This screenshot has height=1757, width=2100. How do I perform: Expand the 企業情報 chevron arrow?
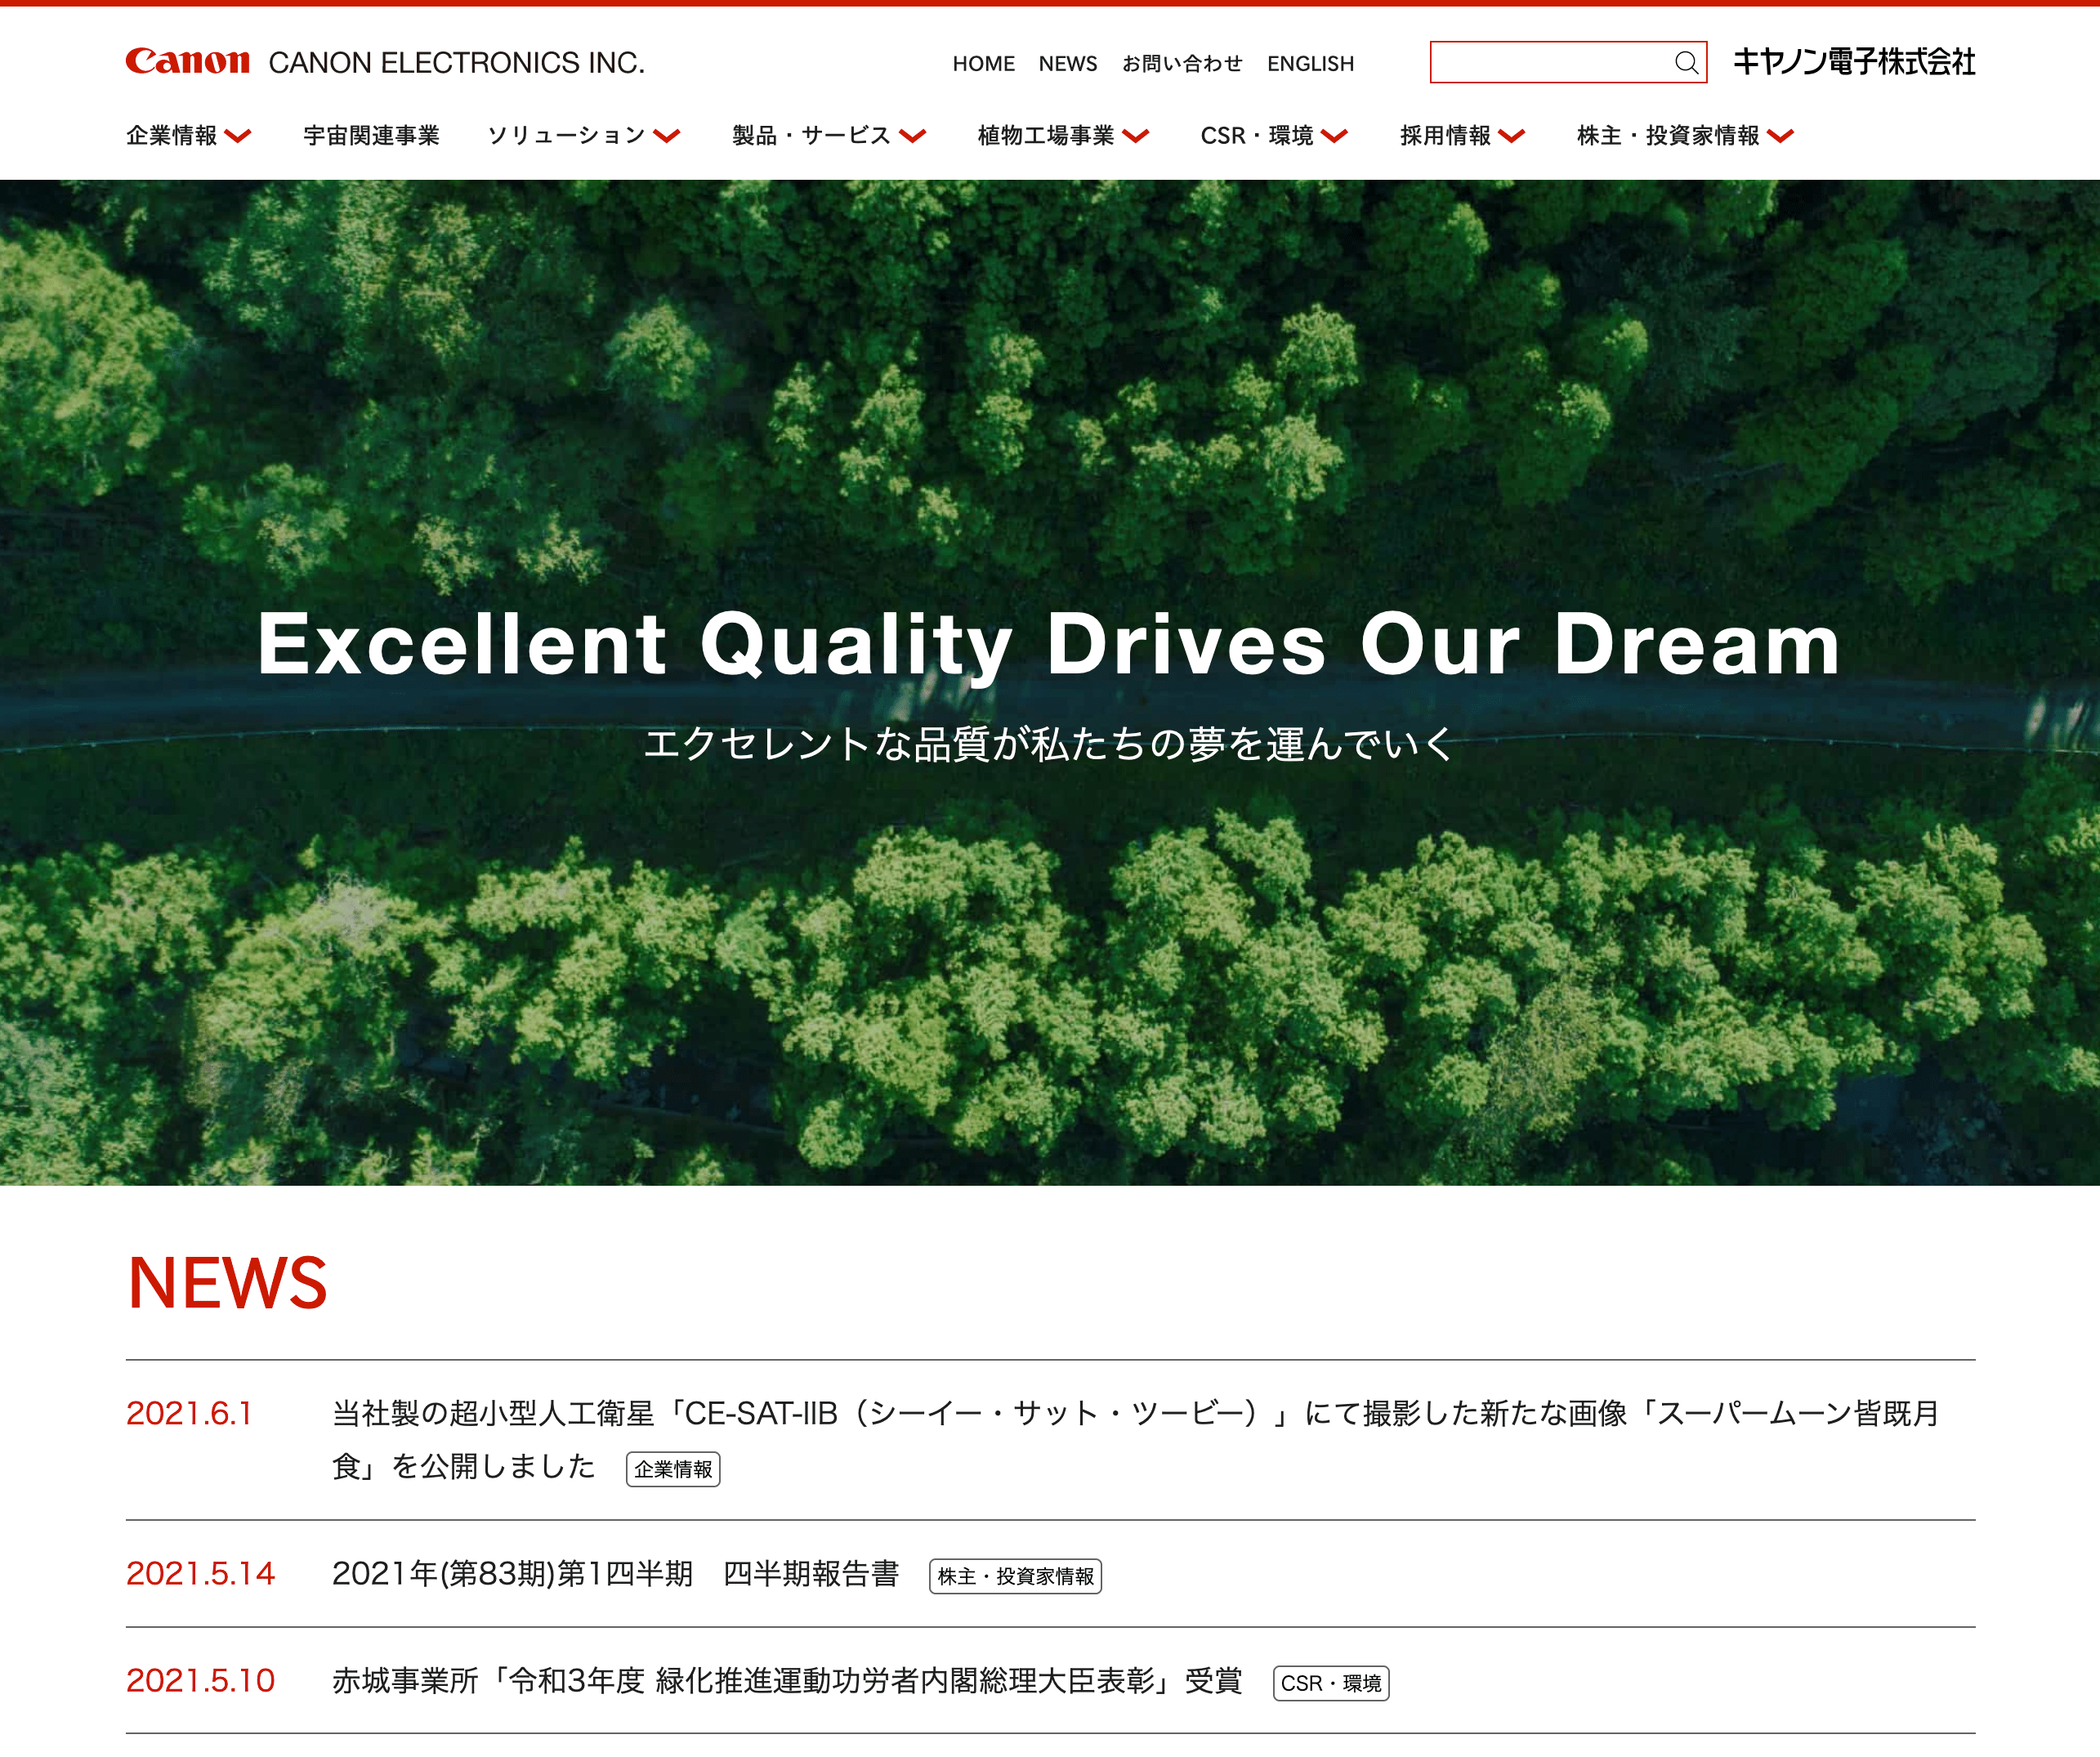(238, 137)
